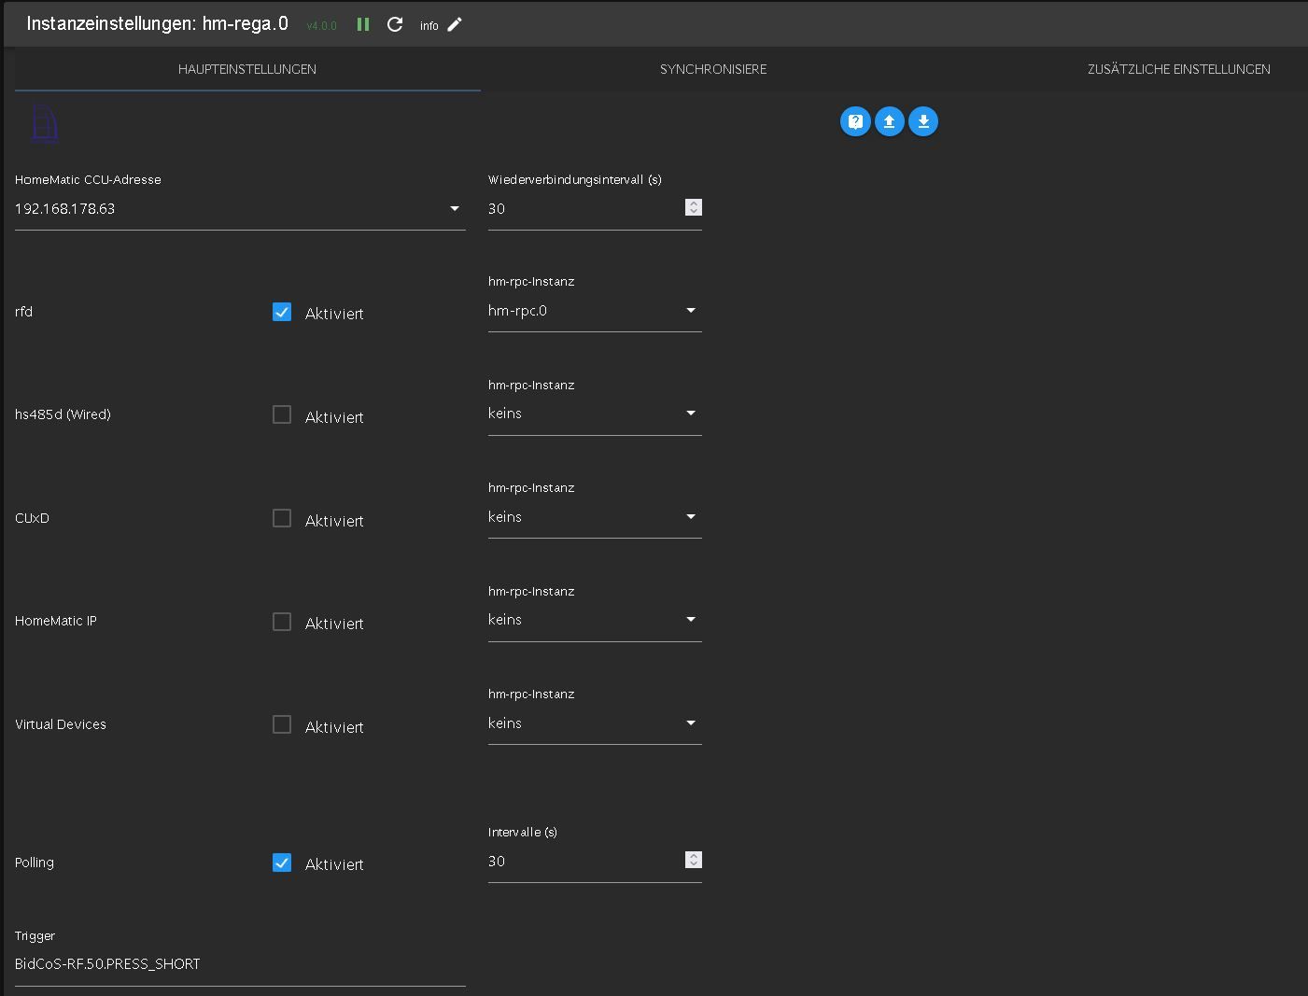Open hm-rpc-Instanz dropdown for Virtual Devices
This screenshot has height=996, width=1308.
[691, 723]
